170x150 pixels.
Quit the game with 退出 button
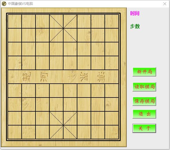144,114
